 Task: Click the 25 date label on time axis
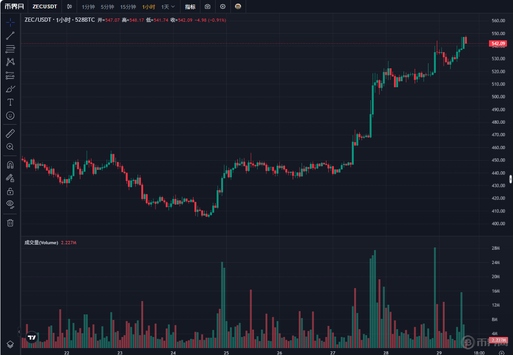click(x=226, y=353)
